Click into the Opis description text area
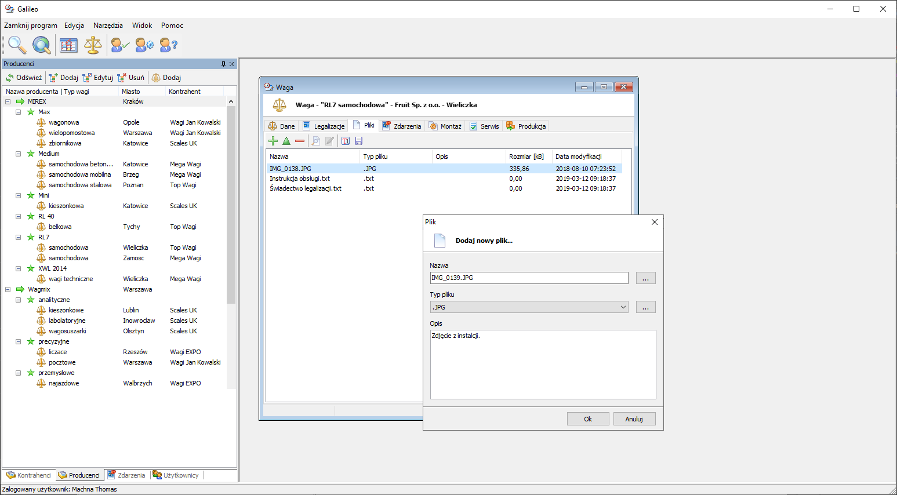Screen dimensions: 897x495 (x=543, y=365)
